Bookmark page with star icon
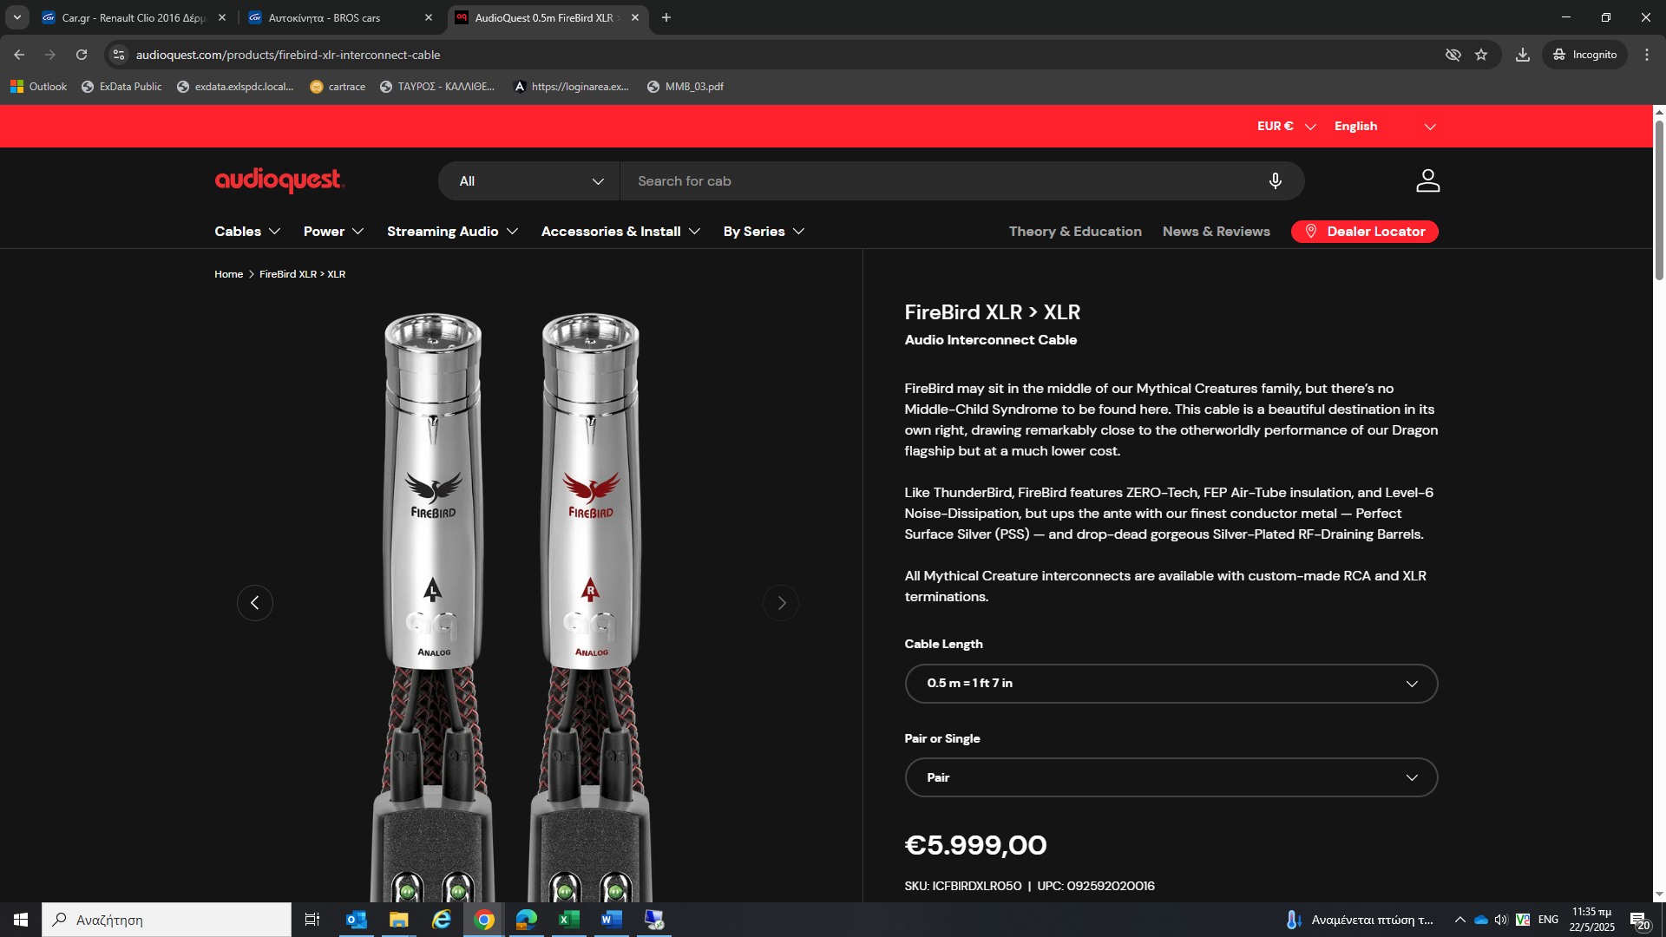 (1481, 55)
